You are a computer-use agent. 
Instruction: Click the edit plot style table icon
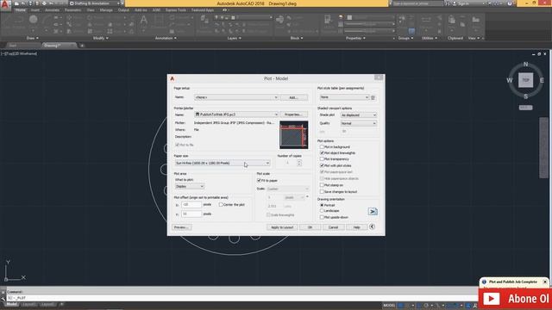373,97
